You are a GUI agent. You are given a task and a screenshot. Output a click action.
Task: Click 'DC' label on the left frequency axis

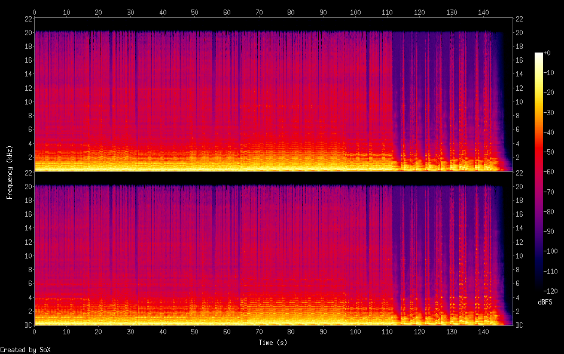29,325
